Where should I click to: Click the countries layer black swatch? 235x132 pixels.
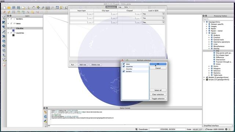14,35
